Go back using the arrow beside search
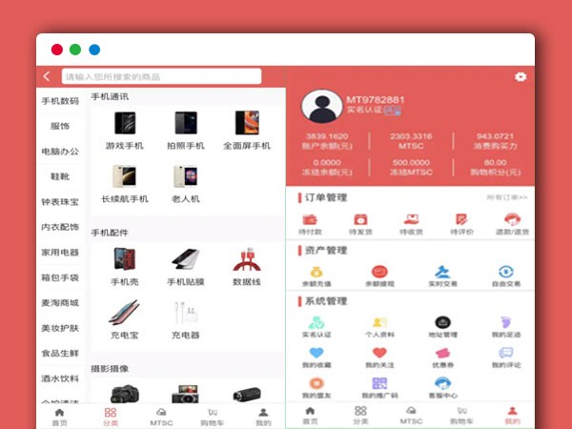Image resolution: width=572 pixels, height=429 pixels. pyautogui.click(x=47, y=76)
